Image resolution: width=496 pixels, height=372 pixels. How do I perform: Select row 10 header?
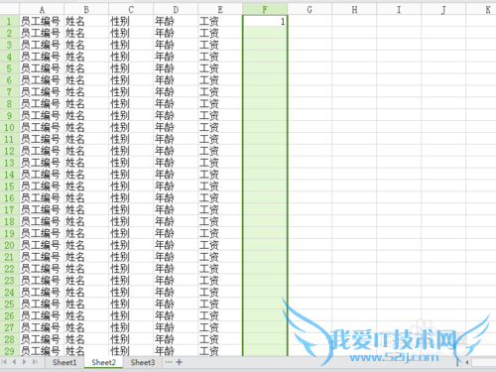click(x=9, y=127)
